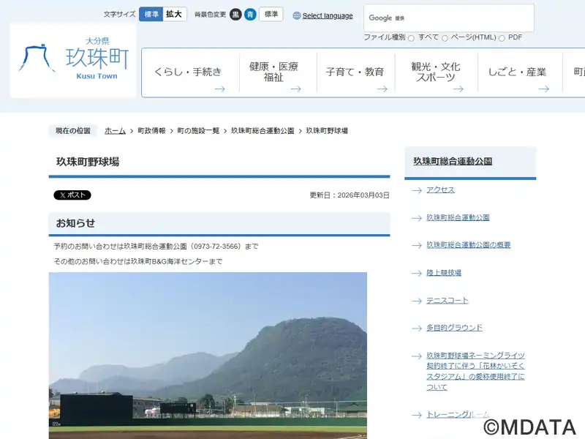The height and width of the screenshot is (439, 585).
Task: Open 玖珠町総合運動公園の概要 link
Action: [468, 245]
